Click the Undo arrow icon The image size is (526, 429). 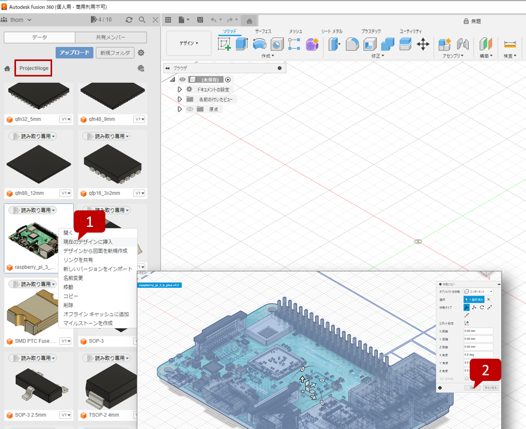pyautogui.click(x=213, y=20)
